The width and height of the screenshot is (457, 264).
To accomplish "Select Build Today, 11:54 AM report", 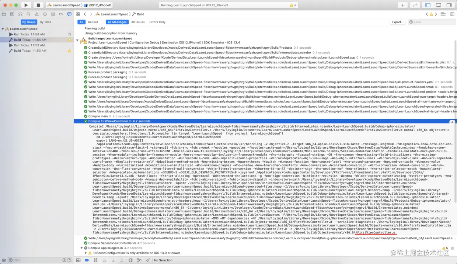I will click(37, 40).
